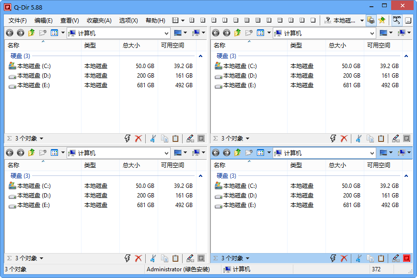Click 硬盘 (3) group label in upper-left pane
This screenshot has width=417, height=278.
click(x=20, y=56)
